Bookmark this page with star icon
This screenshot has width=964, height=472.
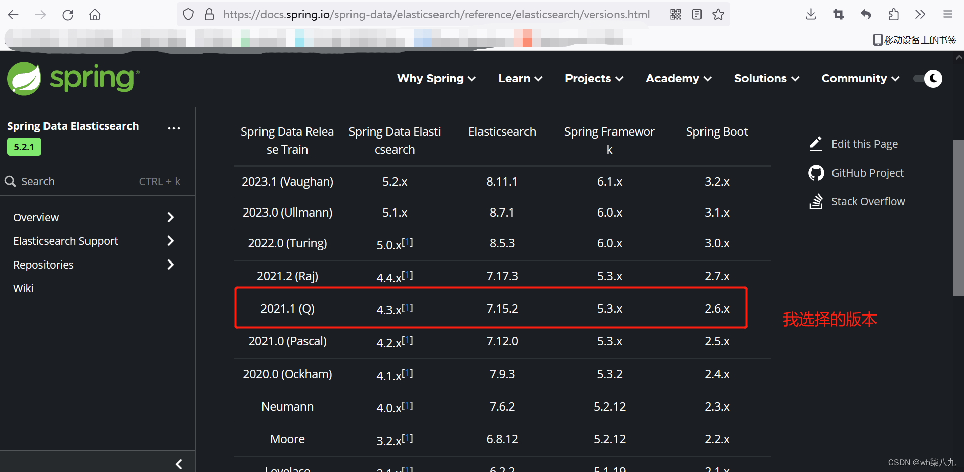[718, 15]
